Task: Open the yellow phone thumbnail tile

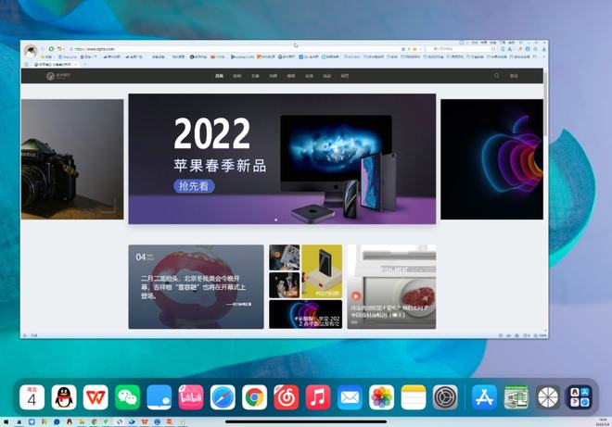Action: coord(322,271)
